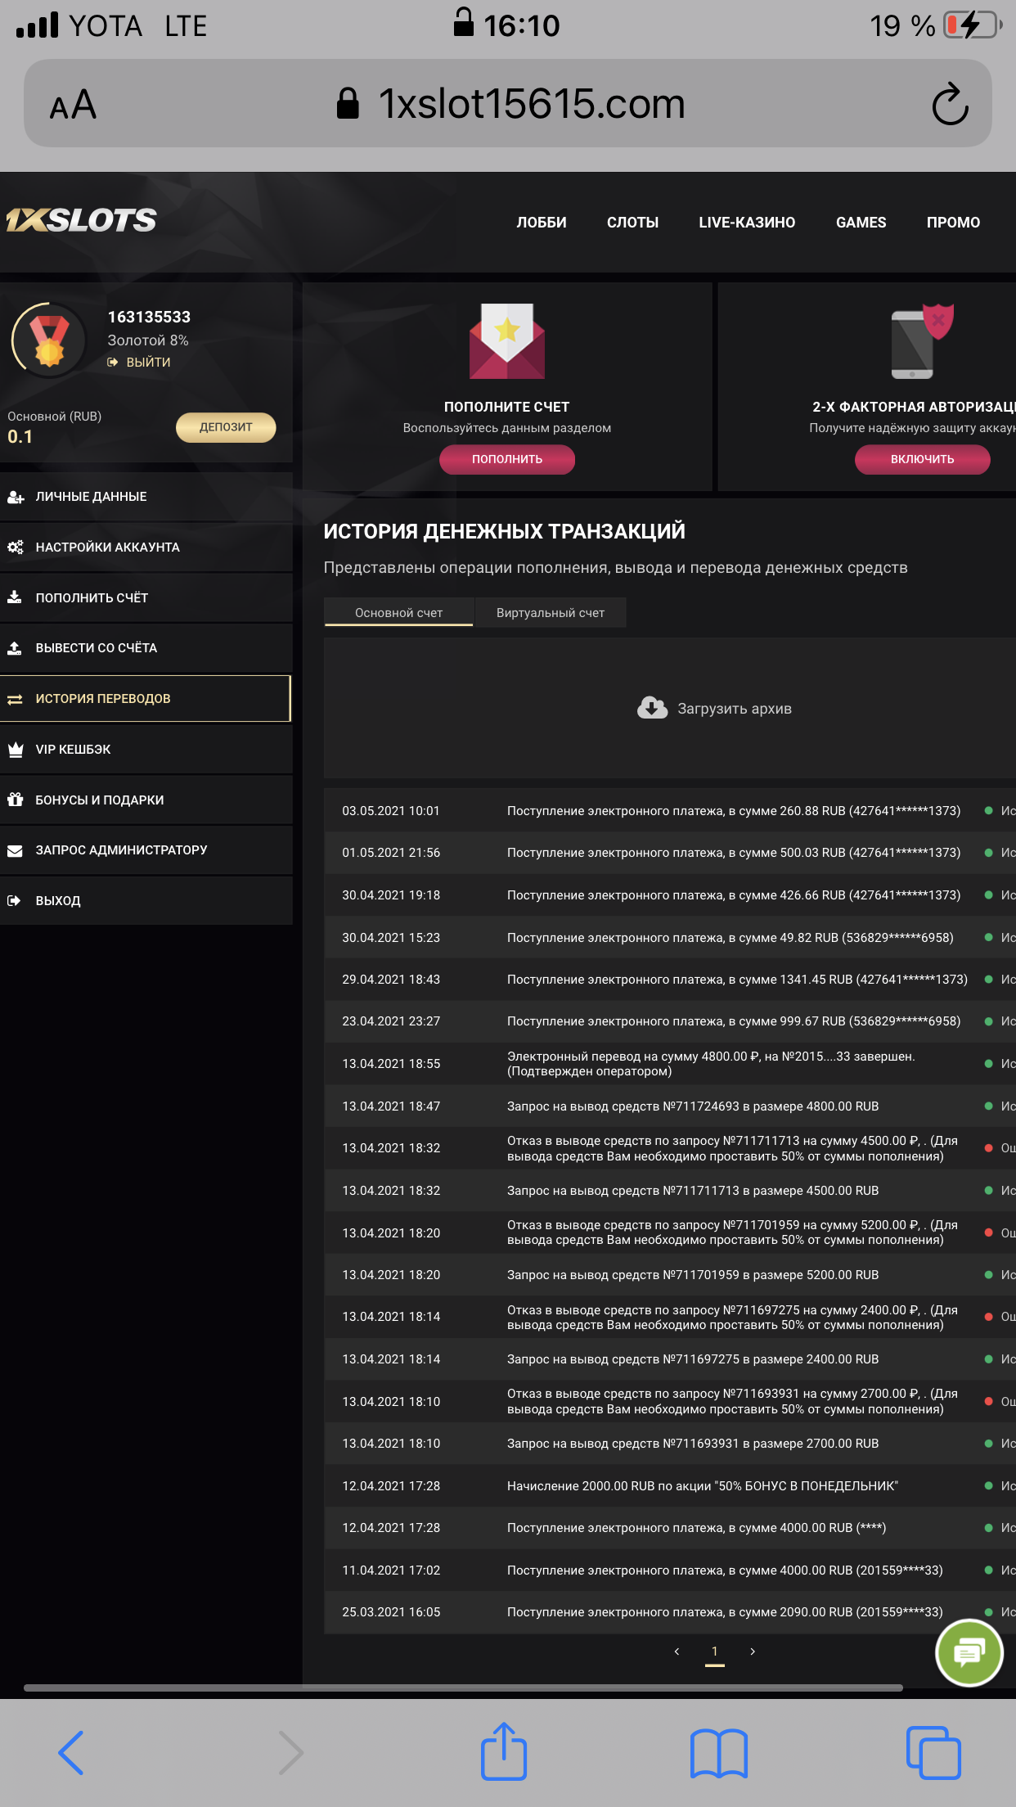Open Safari bookmarks book icon

[x=718, y=1753]
